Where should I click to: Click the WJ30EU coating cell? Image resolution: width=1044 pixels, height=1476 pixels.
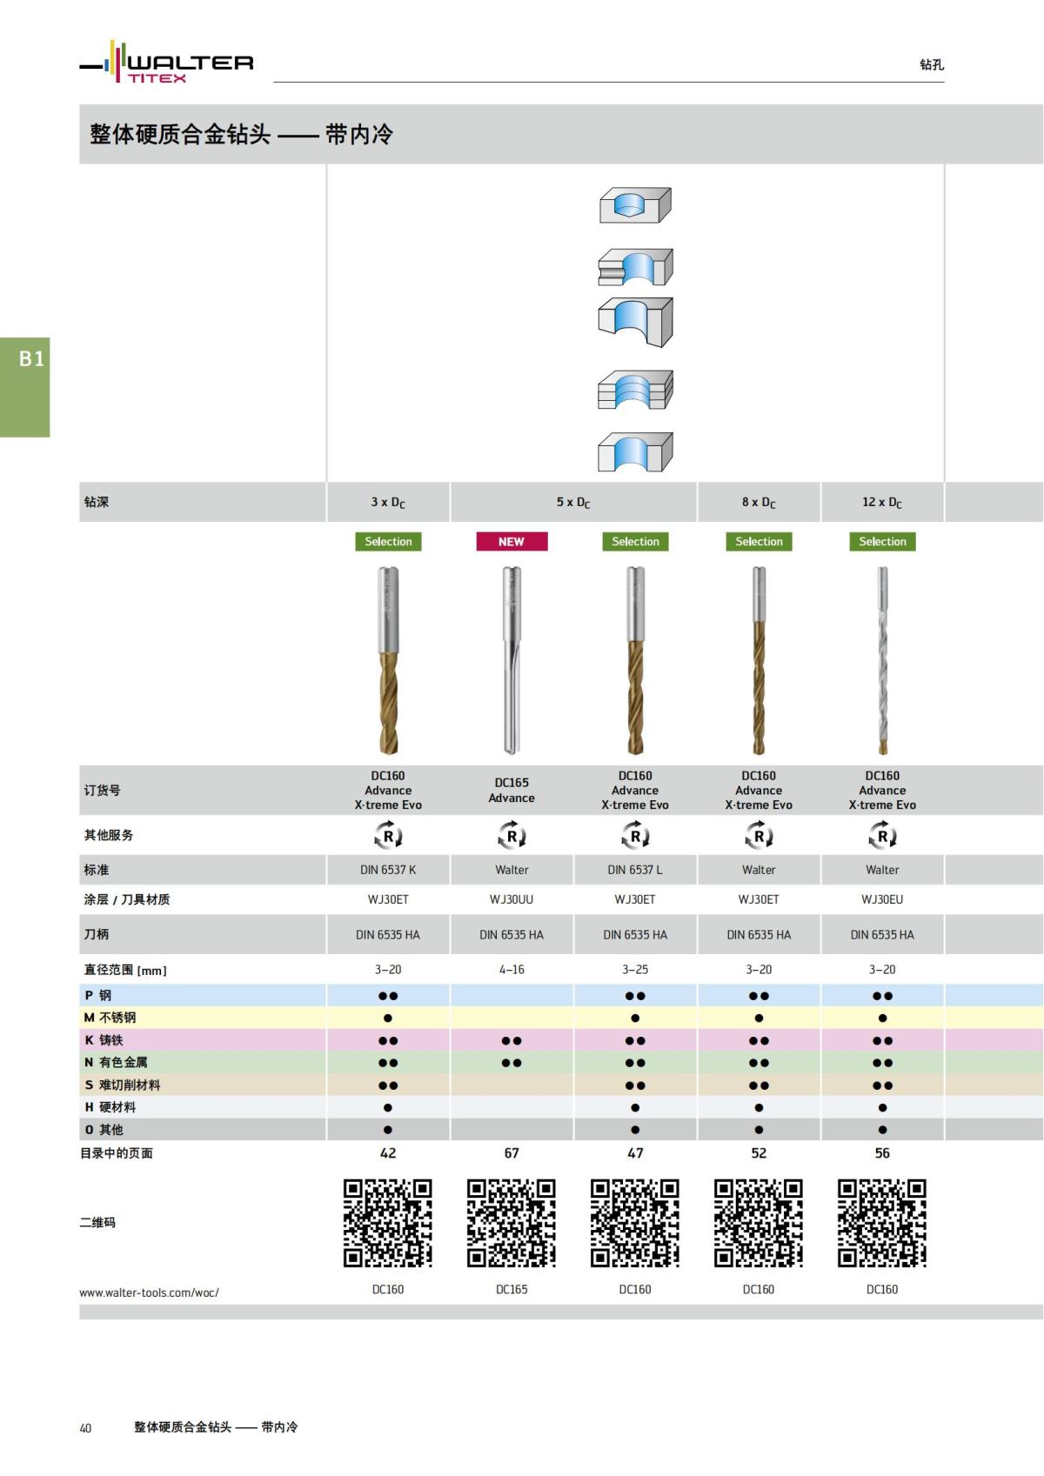click(x=882, y=899)
